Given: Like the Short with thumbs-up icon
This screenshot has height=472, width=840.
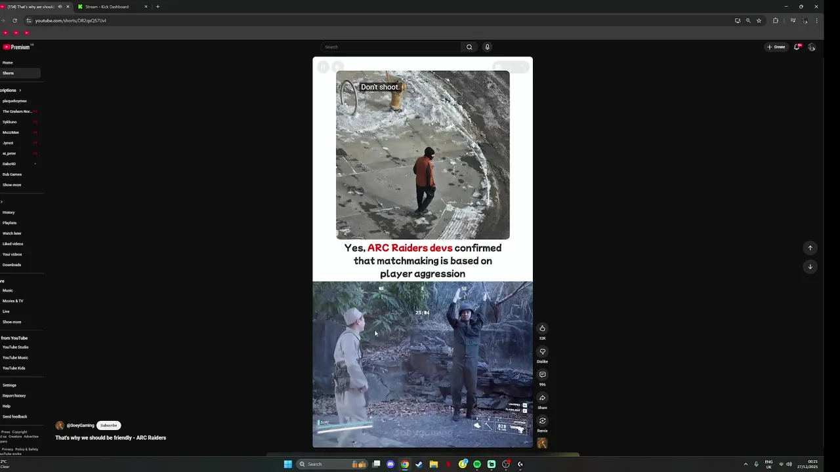Looking at the screenshot, I should coord(542,328).
